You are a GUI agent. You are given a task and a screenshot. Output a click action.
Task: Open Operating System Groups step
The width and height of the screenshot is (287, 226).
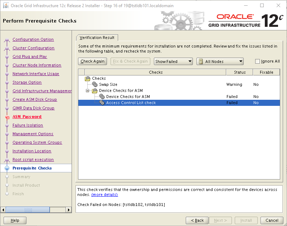37,142
